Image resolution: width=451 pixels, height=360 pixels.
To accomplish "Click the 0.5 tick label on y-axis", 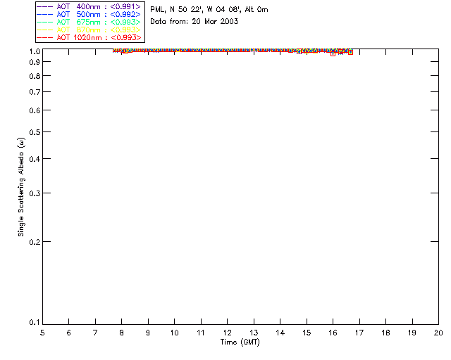I will pos(35,132).
